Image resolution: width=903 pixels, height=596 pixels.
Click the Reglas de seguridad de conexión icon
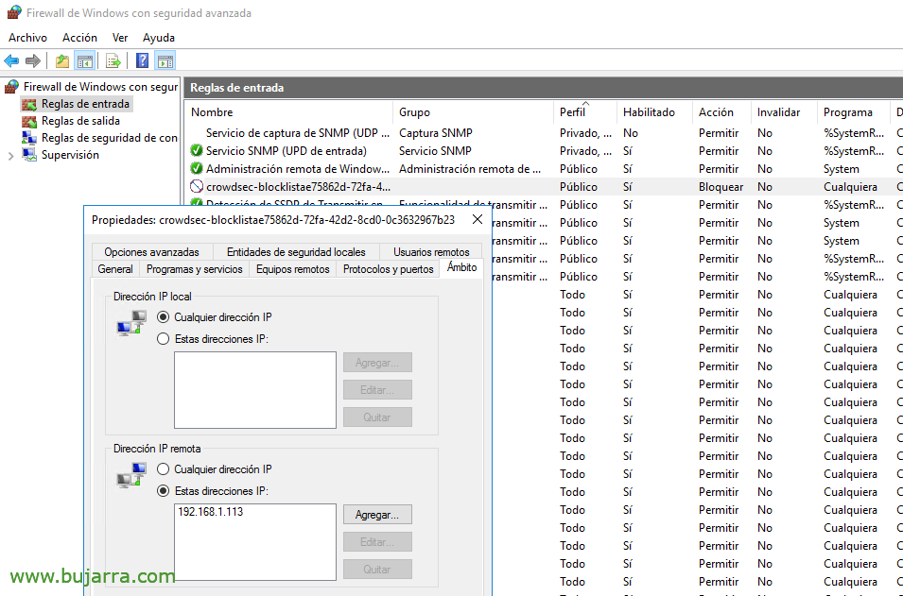29,138
